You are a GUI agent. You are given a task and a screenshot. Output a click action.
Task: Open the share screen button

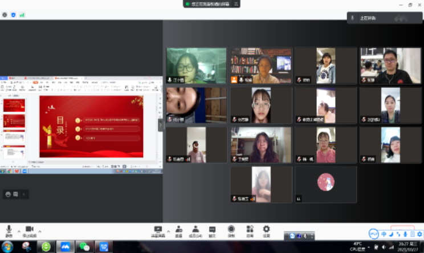pos(158,229)
